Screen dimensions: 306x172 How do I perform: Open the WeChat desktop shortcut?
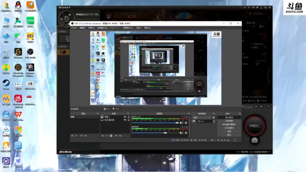click(x=18, y=37)
